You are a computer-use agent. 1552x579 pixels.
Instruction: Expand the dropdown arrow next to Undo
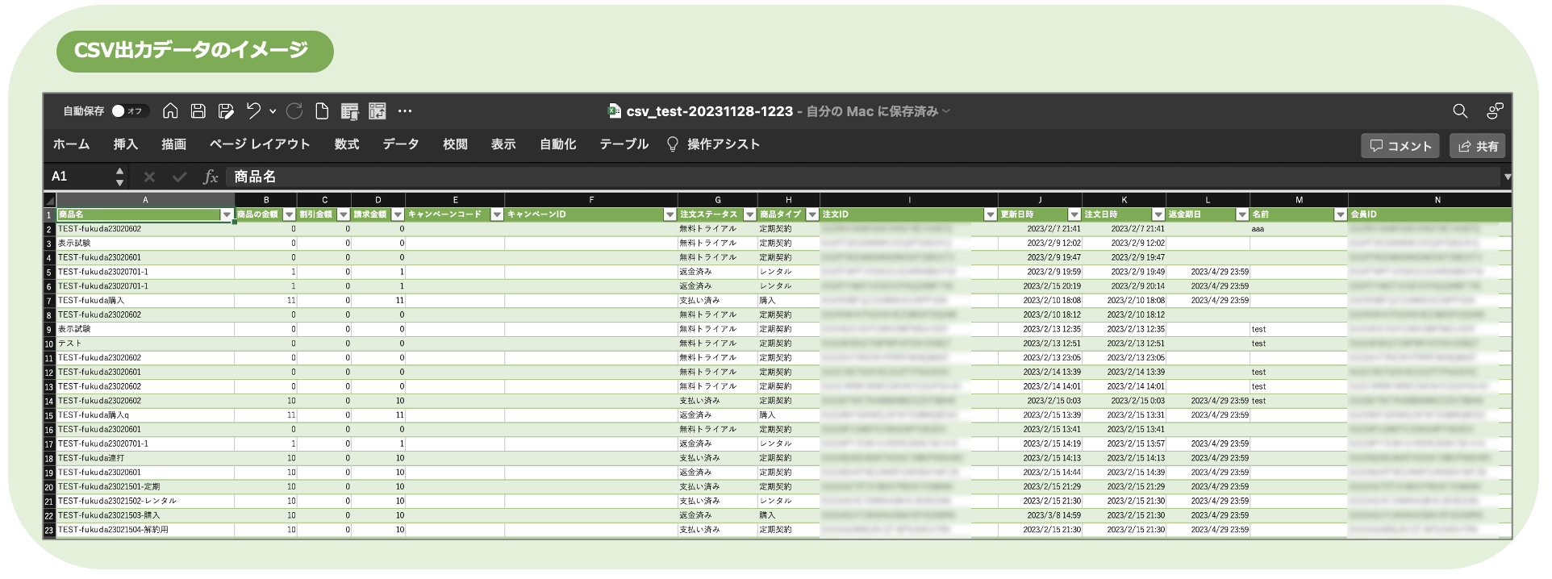[273, 111]
